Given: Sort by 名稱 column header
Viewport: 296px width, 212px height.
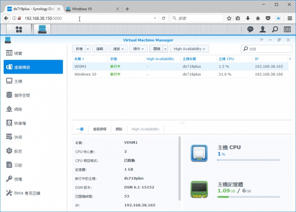Looking at the screenshot, I should point(90,59).
